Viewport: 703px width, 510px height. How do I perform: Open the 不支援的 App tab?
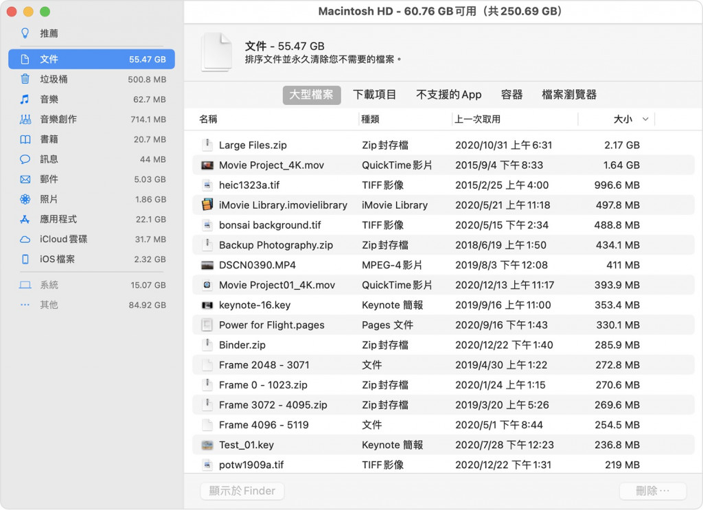(449, 95)
